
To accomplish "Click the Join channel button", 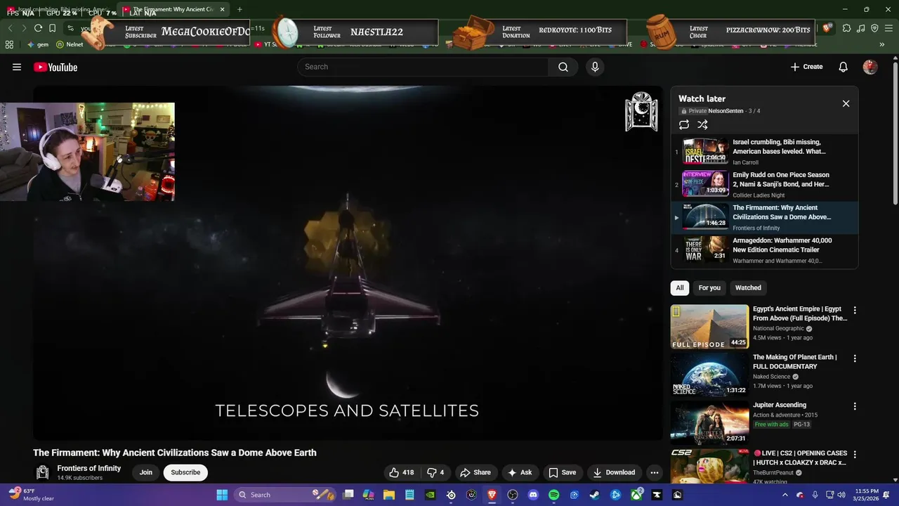I will [145, 472].
